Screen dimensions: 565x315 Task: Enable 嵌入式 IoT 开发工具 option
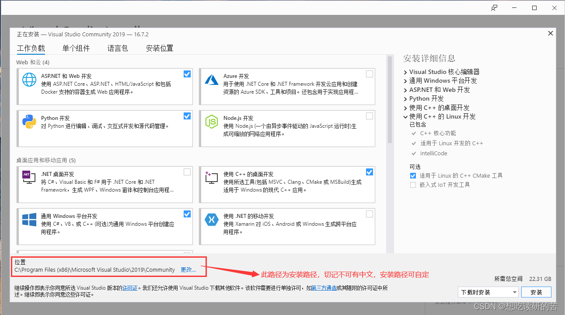413,184
